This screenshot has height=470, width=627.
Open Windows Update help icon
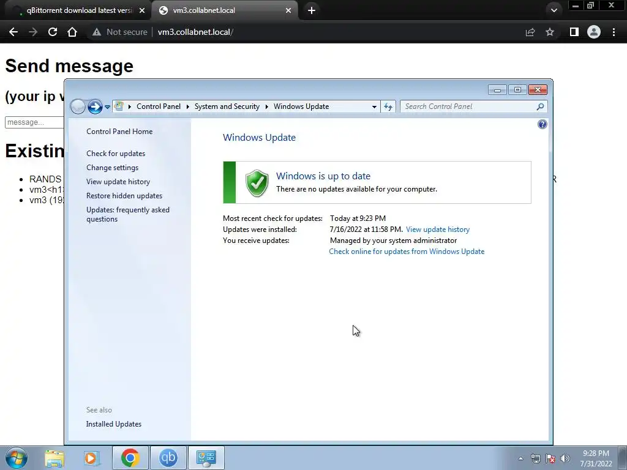(543, 124)
